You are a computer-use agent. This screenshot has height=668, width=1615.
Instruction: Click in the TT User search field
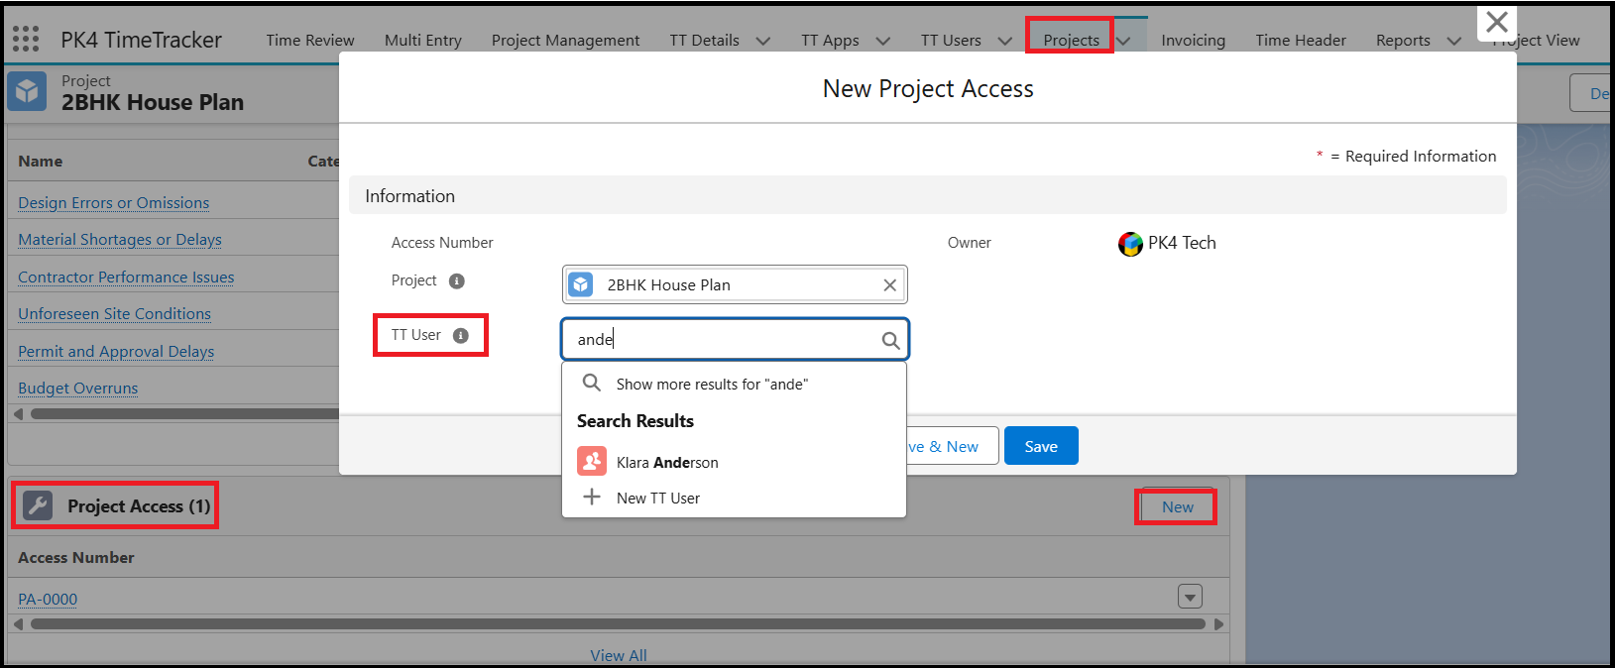tap(735, 340)
